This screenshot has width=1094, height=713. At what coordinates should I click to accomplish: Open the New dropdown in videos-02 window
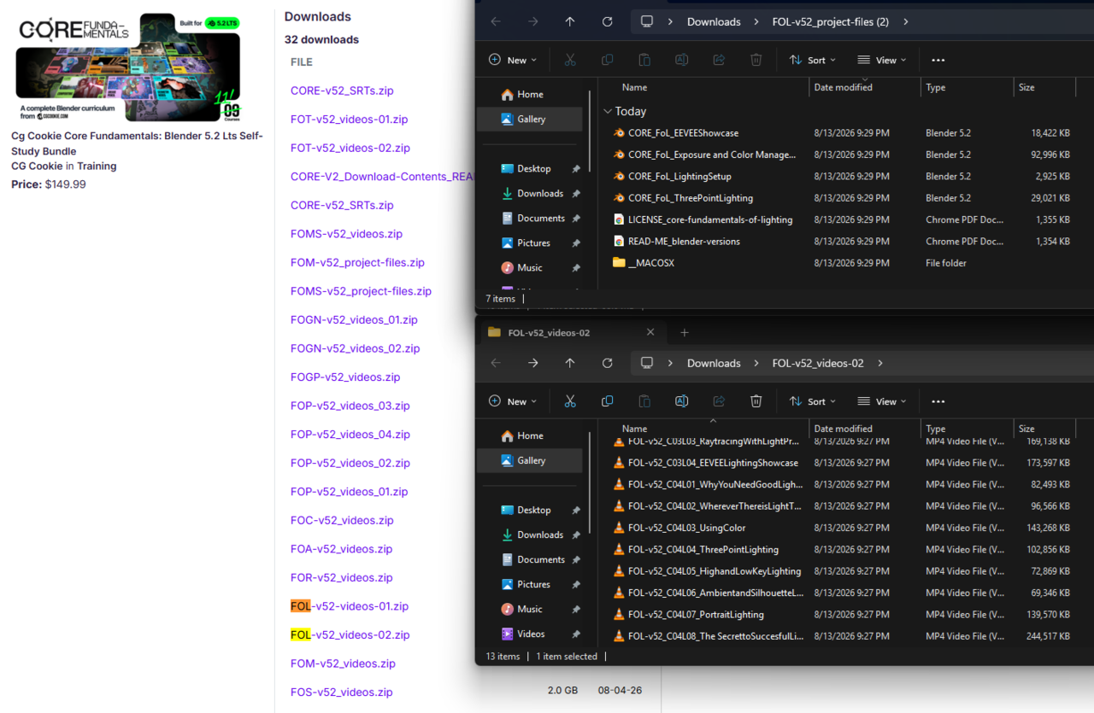coord(513,401)
